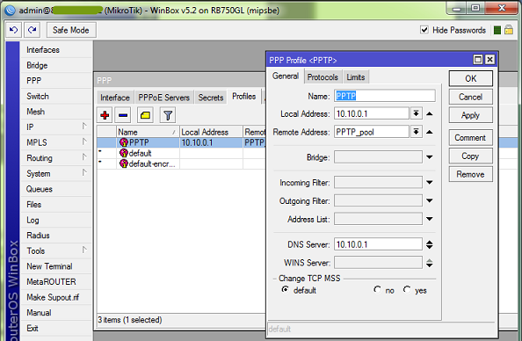
Task: Click the Redo arrow icon
Action: [33, 30]
